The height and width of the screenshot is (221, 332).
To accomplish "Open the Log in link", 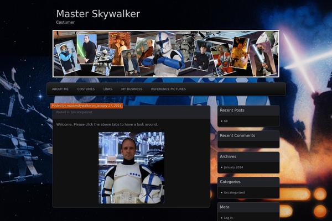I will pos(228,218).
